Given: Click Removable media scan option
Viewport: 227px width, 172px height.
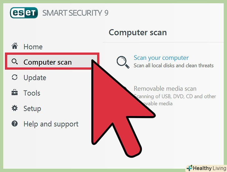Looking at the screenshot, I should point(165,89).
